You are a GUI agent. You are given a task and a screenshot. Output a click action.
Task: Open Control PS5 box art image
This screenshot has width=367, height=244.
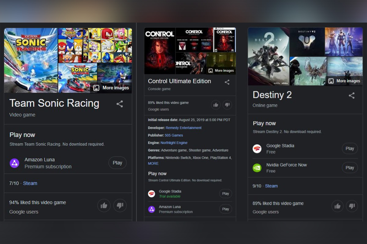(224, 40)
